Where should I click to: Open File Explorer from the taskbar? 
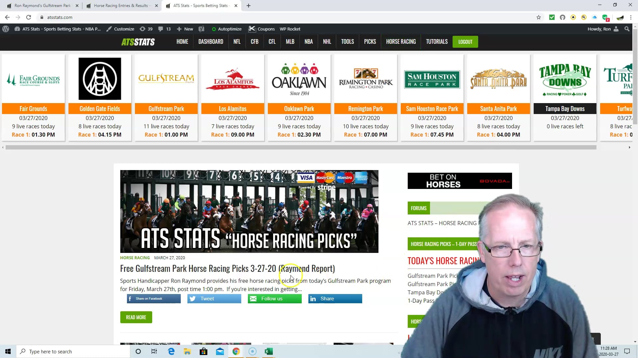(x=187, y=351)
